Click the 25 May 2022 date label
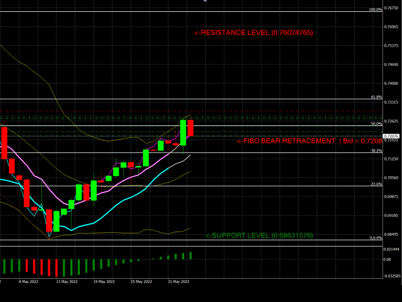402x302 pixels. [141, 282]
